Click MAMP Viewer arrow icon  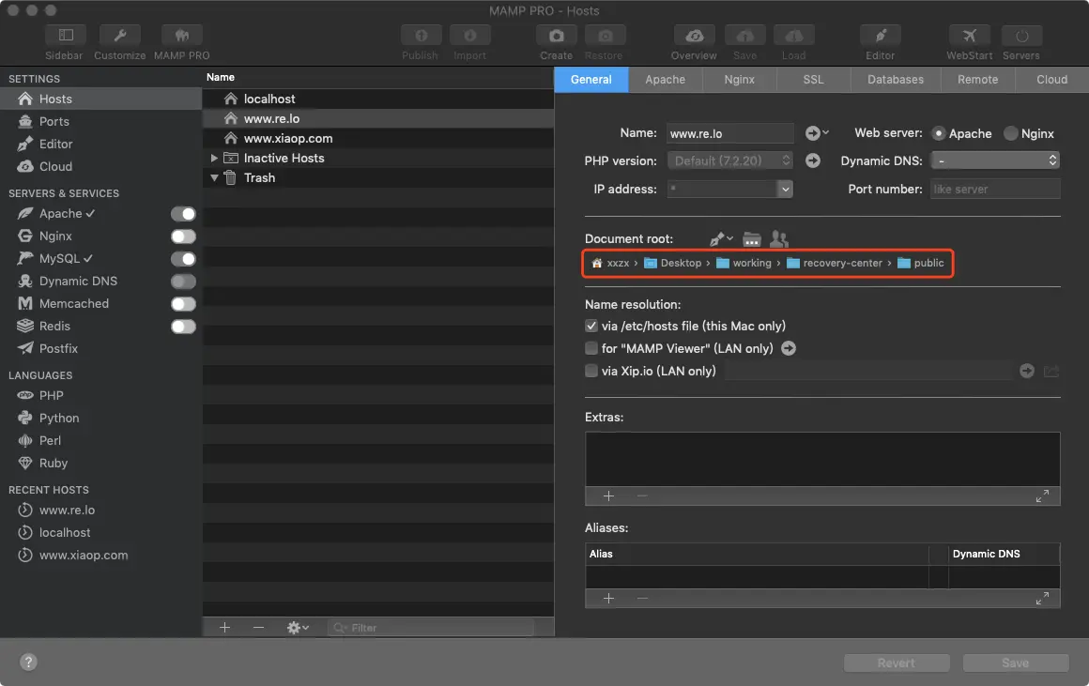(x=789, y=348)
